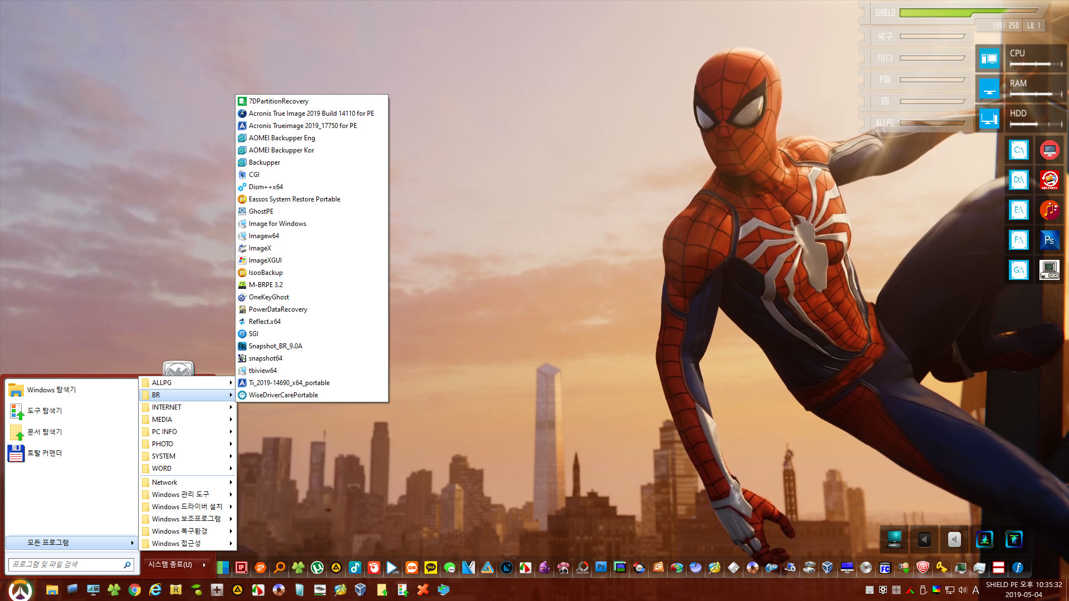Launch Dism++x64 from BR menu
This screenshot has height=601, width=1069.
[x=312, y=186]
